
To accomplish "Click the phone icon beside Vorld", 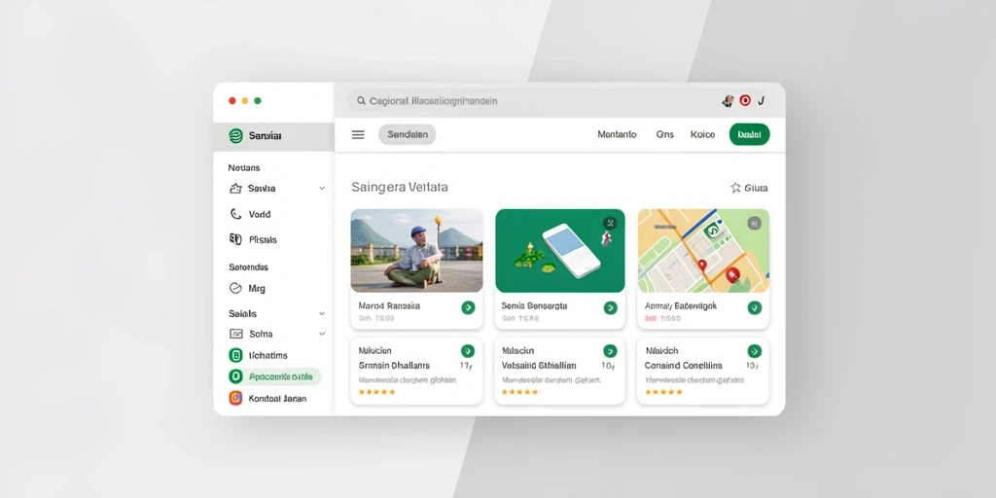I will pos(235,214).
